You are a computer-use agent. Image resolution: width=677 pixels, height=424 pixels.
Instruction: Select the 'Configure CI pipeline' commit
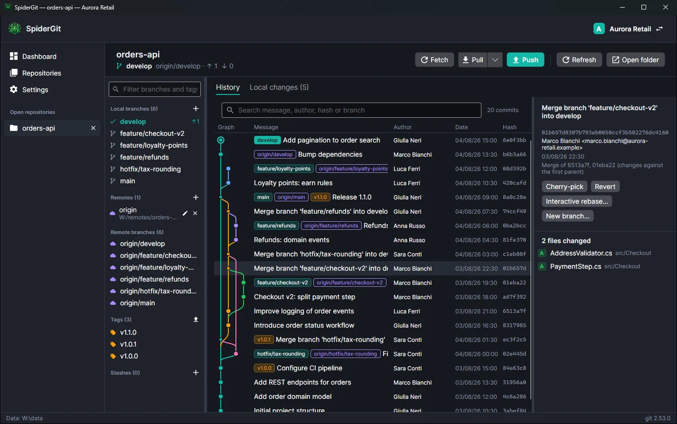(x=372, y=368)
